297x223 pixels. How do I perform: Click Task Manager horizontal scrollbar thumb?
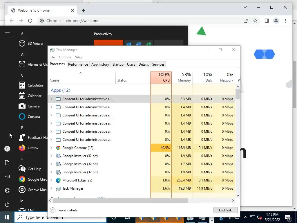[120, 200]
